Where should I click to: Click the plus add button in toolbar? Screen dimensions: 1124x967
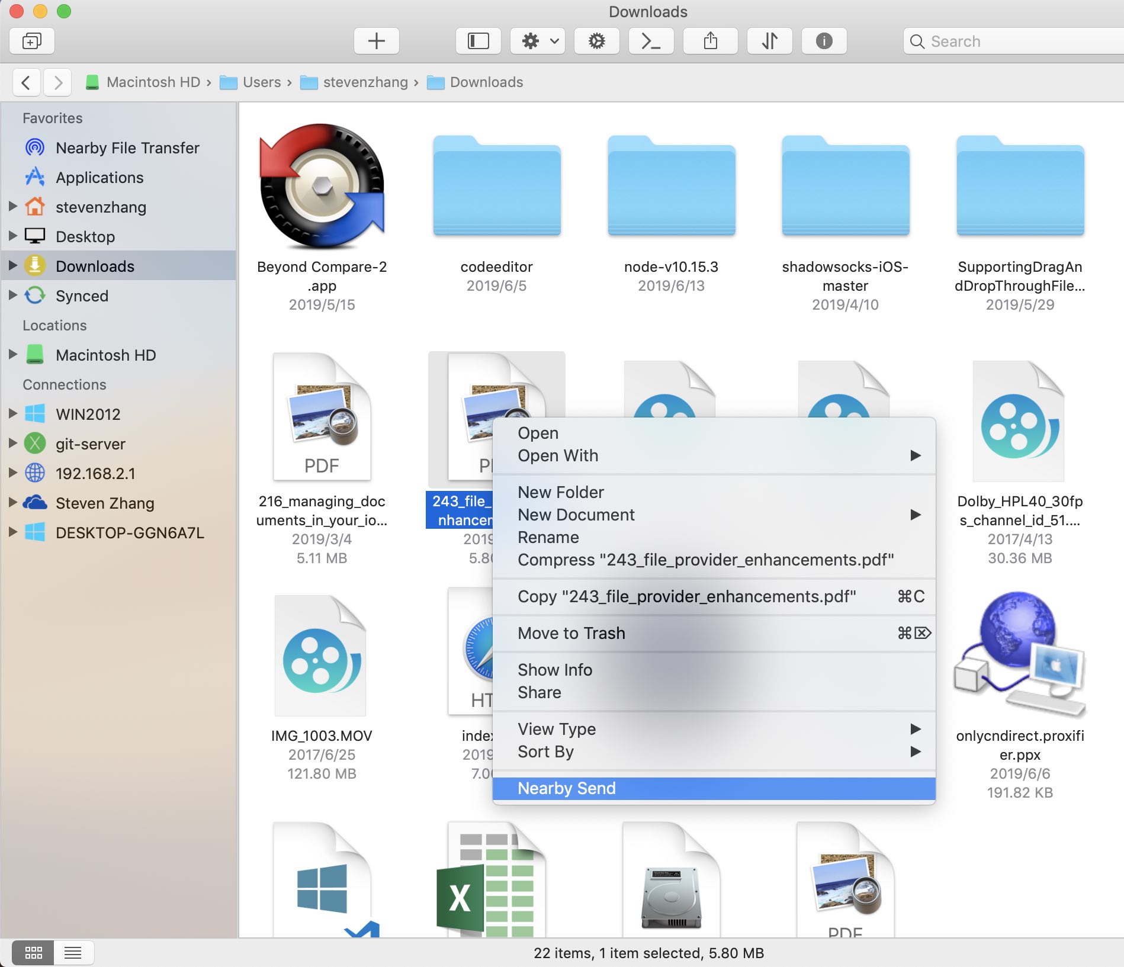point(377,41)
